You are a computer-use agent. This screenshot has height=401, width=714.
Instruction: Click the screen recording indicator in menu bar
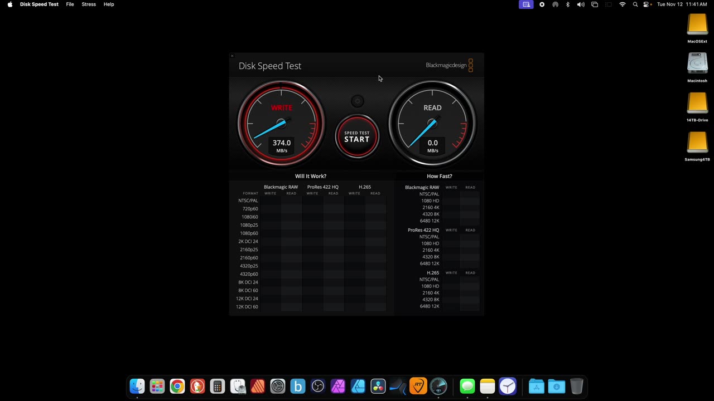click(x=542, y=4)
